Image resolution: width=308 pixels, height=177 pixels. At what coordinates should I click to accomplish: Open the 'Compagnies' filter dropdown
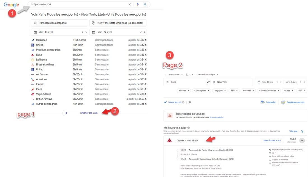pos(202,91)
